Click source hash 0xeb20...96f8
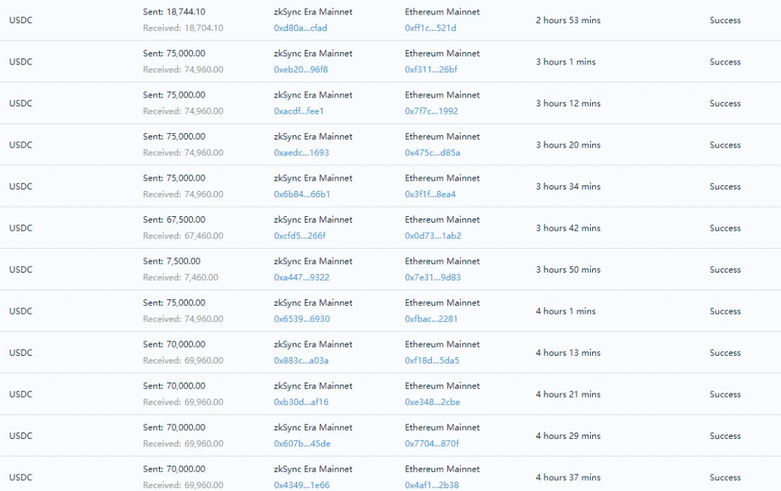Image resolution: width=781 pixels, height=491 pixels. [301, 69]
